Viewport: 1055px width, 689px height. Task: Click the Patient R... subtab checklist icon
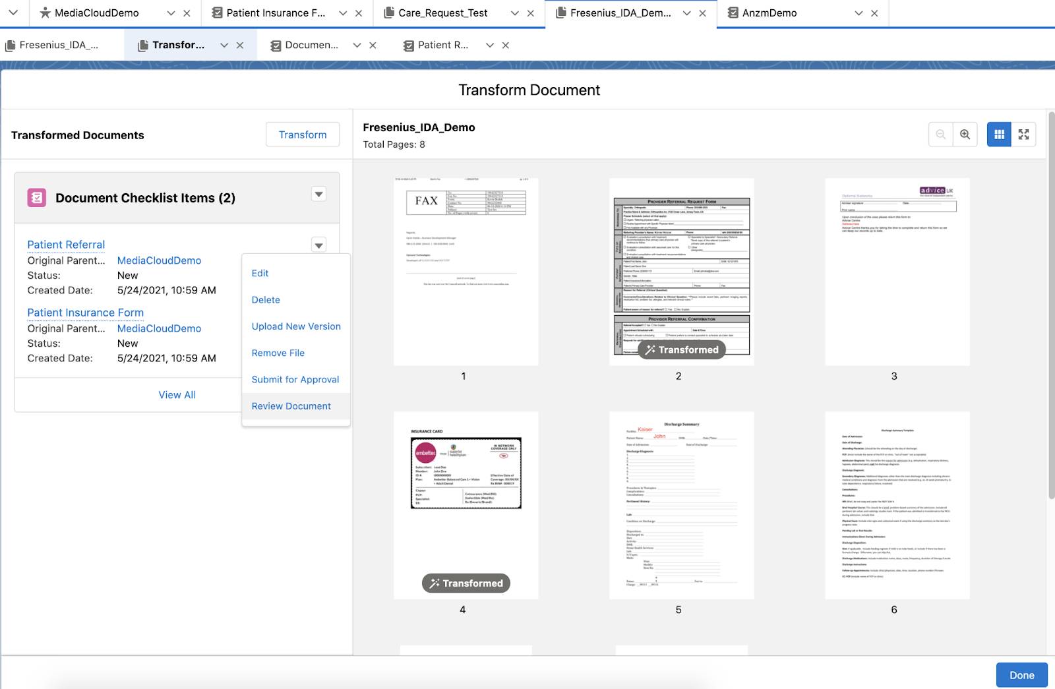(409, 45)
